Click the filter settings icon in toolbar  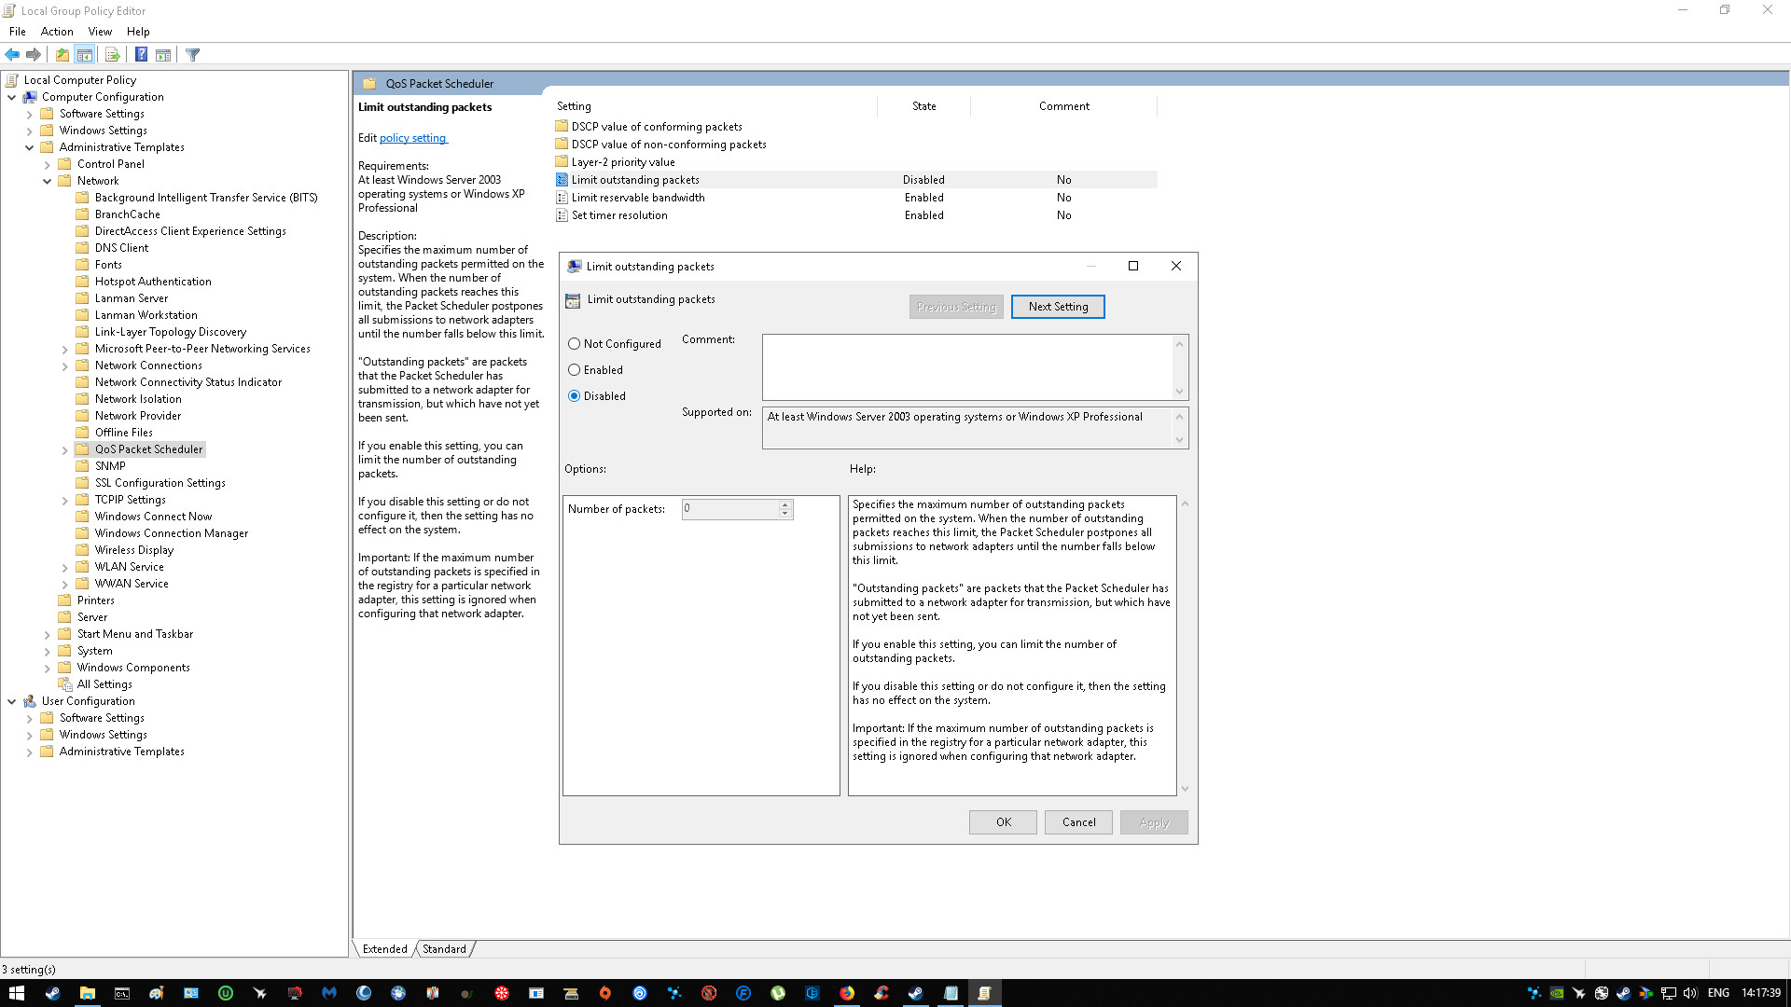(x=193, y=54)
